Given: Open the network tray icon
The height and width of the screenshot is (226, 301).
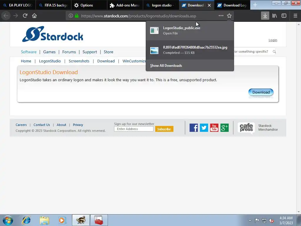Looking at the screenshot, I should [264, 220].
